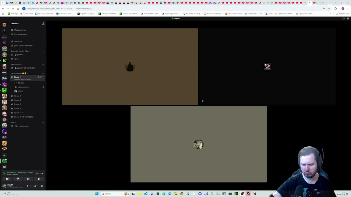Select user Mi_Nick in Room 1
Screen dimensions: 351x197
21,83
